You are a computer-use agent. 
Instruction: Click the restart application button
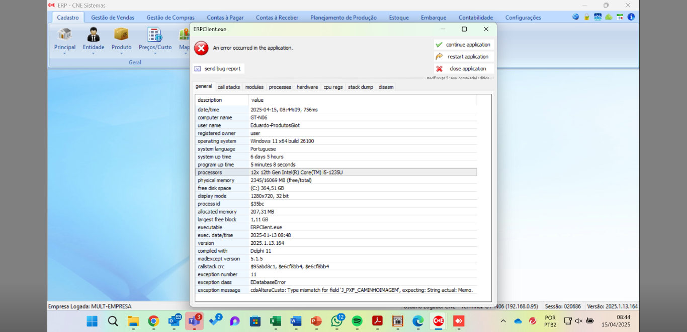[x=464, y=57]
